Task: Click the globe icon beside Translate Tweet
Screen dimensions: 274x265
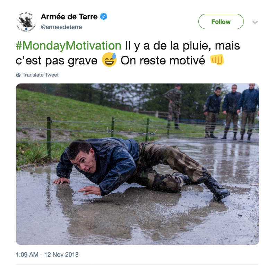Action: [x=18, y=75]
